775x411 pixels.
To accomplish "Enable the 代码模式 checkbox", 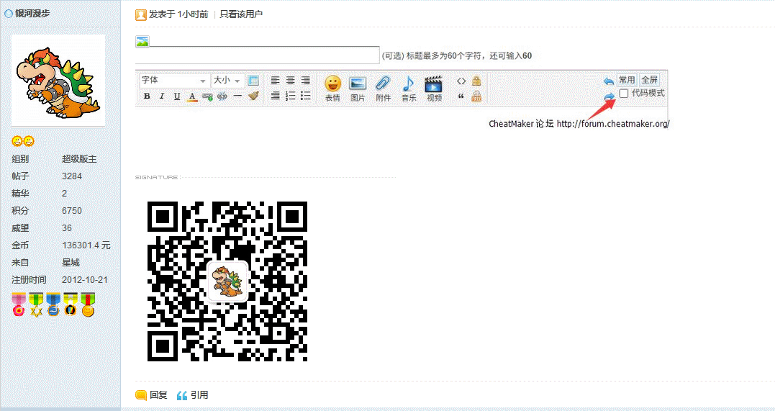I will (x=624, y=94).
